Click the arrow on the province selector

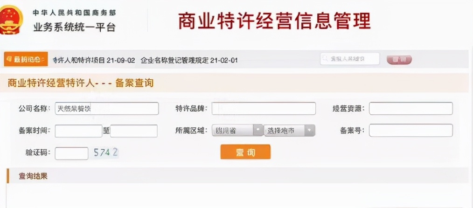pyautogui.click(x=258, y=131)
